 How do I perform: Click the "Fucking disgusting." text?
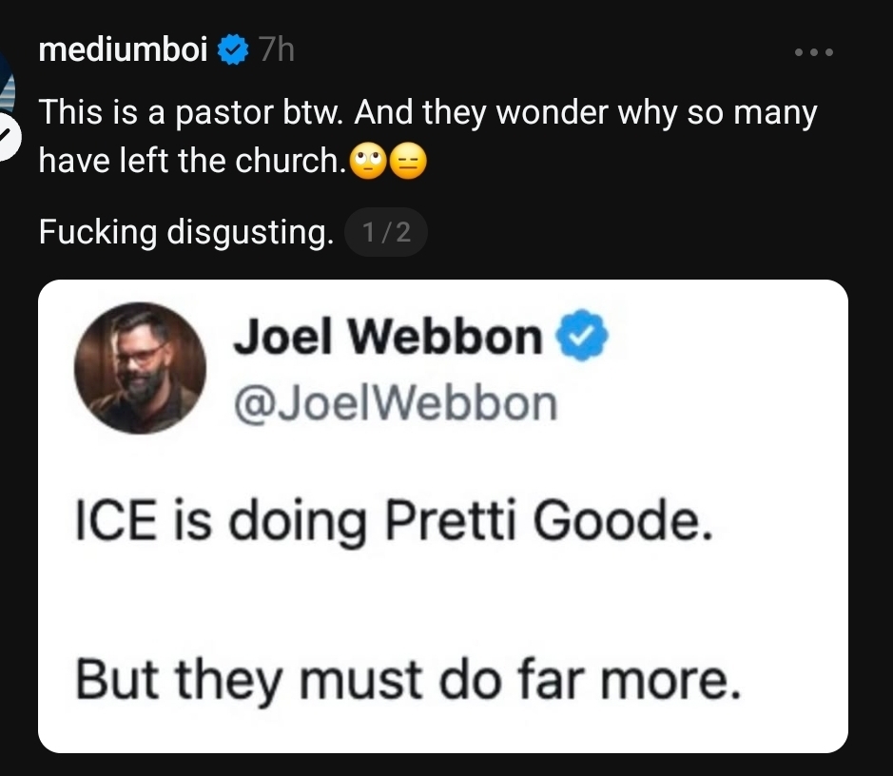[x=185, y=231]
